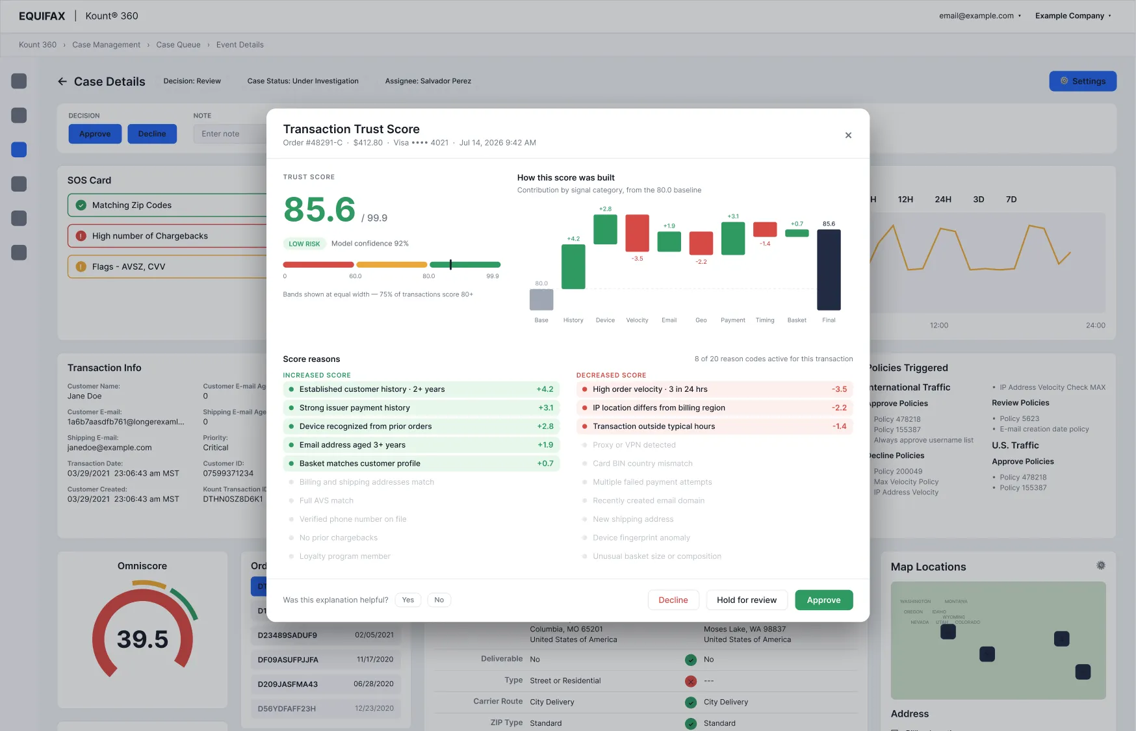Screen dimensions: 1136x731
Task: Click the orange warning icon on Flags - AVSZ, CVV
Action: click(x=81, y=266)
